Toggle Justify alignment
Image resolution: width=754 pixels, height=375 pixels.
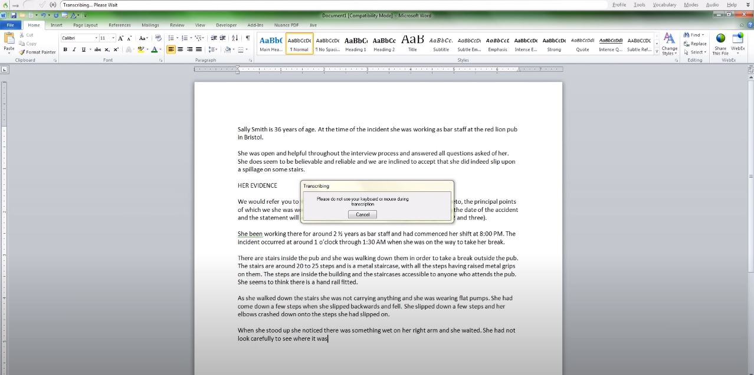point(199,49)
